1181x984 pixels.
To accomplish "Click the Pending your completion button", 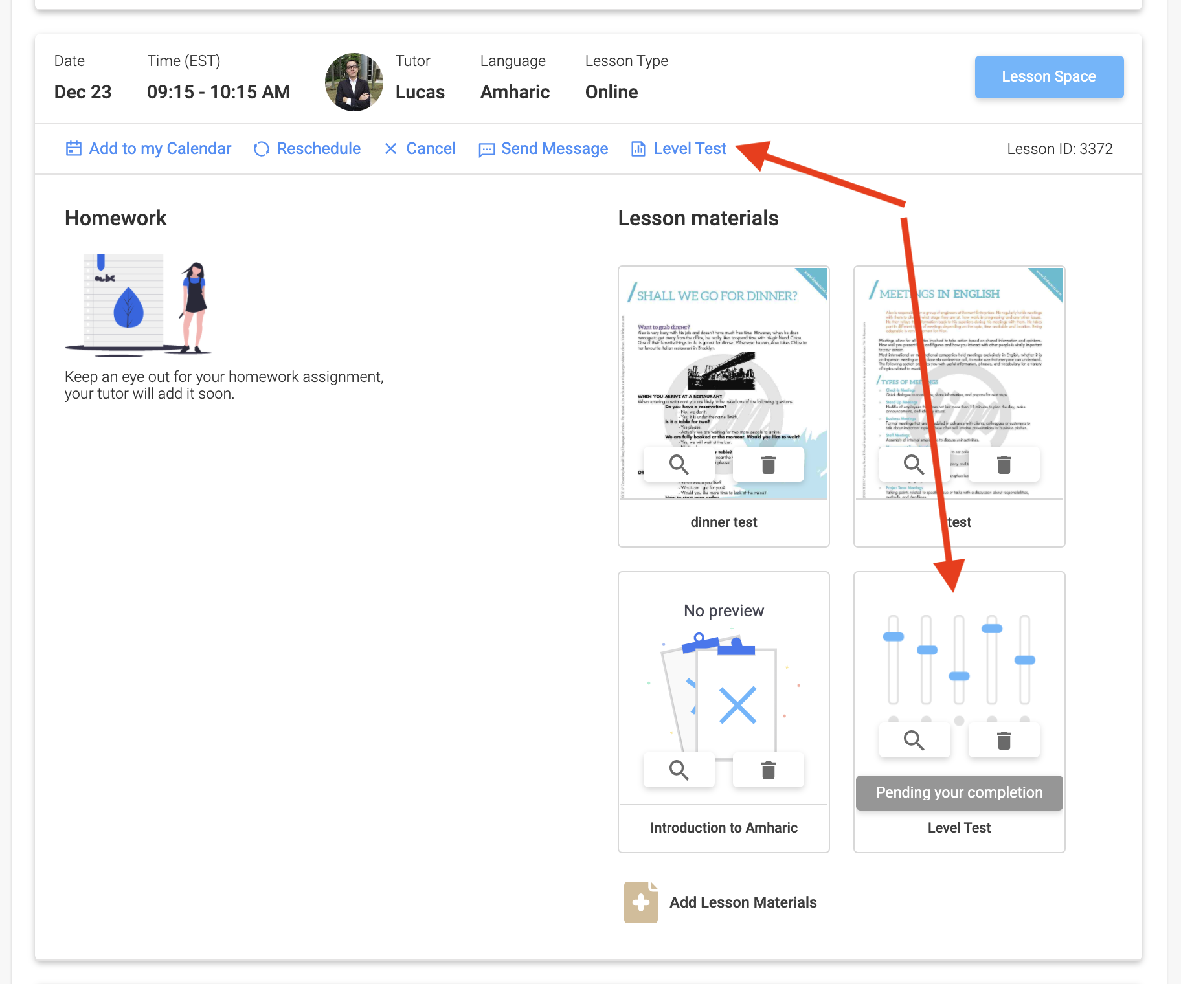I will (x=959, y=793).
